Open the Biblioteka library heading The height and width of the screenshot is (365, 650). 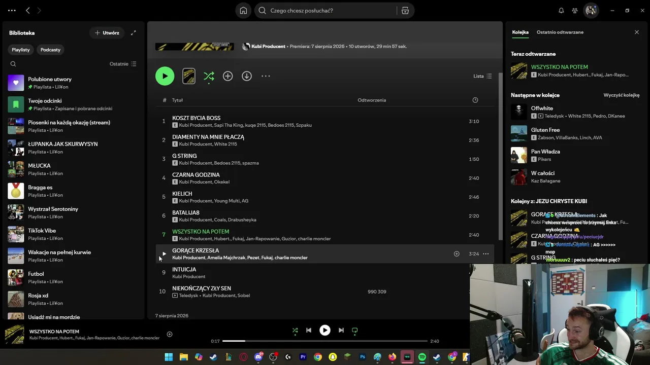point(22,33)
